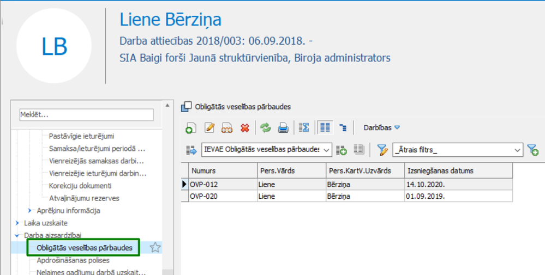Delete the record with the red X icon
Image resolution: width=545 pixels, height=275 pixels.
coord(245,128)
